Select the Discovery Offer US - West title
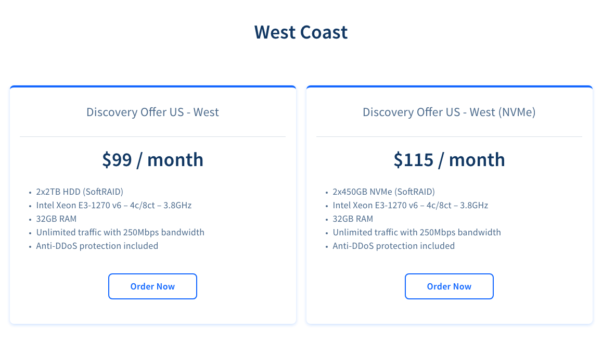The height and width of the screenshot is (340, 615). [x=152, y=112]
